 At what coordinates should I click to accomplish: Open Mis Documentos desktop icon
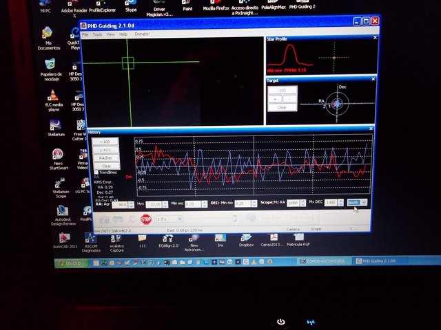click(x=48, y=38)
